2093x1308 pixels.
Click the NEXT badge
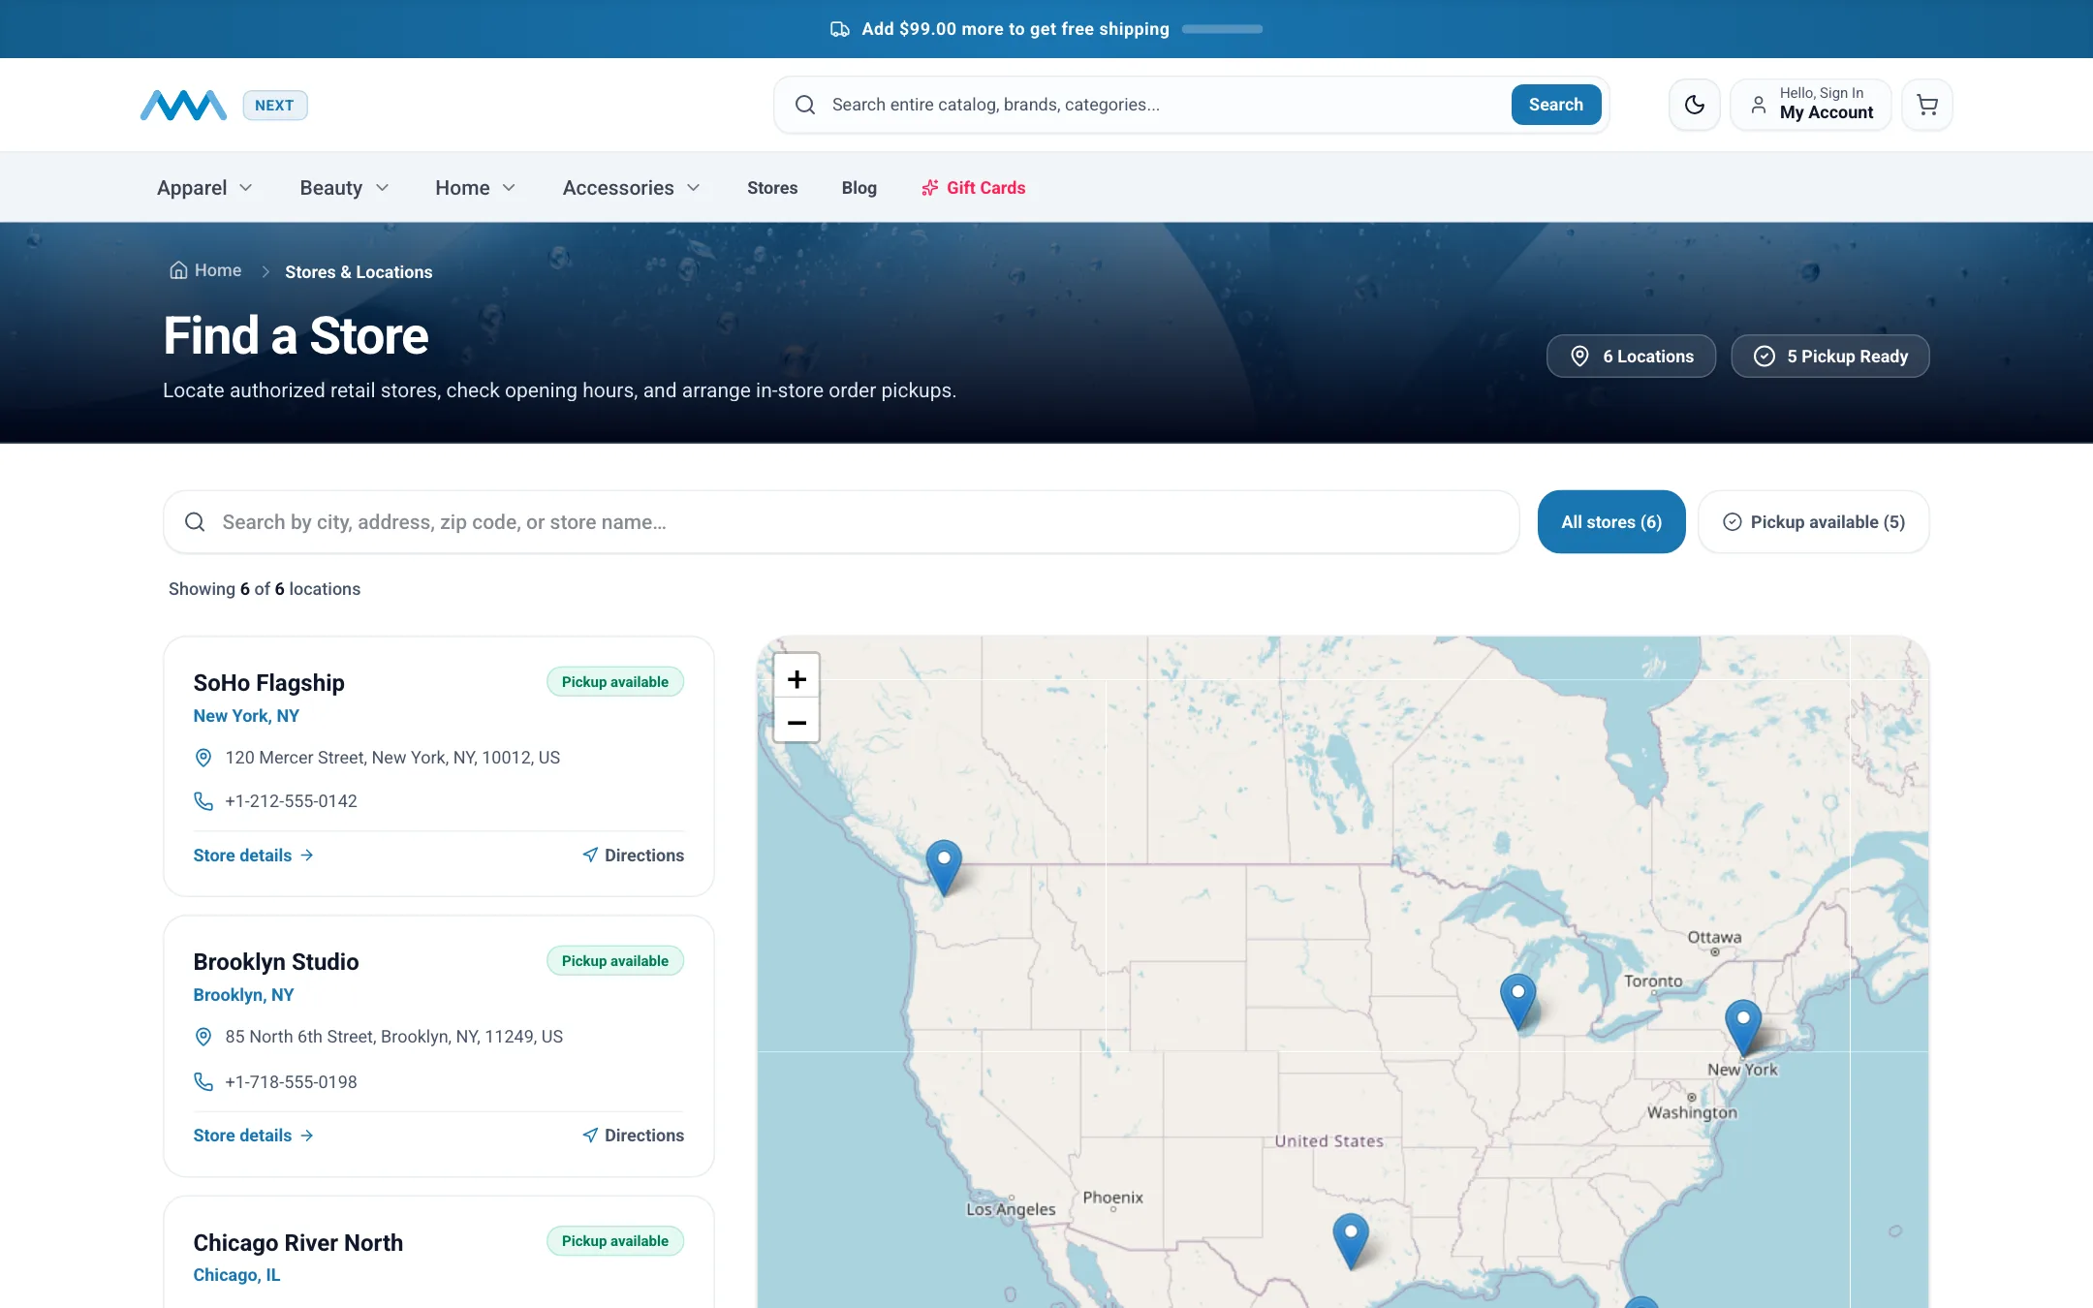click(x=275, y=106)
